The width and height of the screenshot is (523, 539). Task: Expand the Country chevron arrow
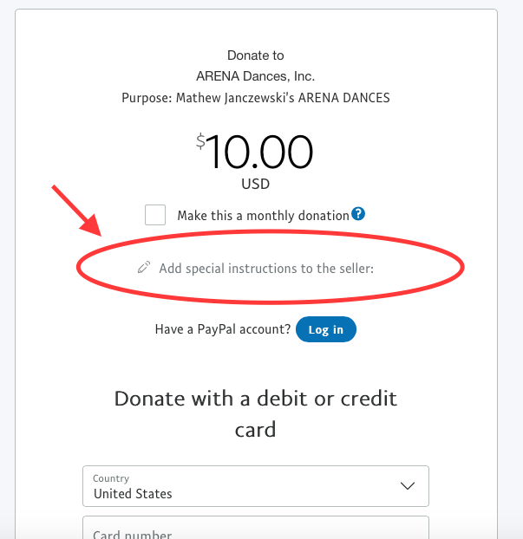pos(408,486)
